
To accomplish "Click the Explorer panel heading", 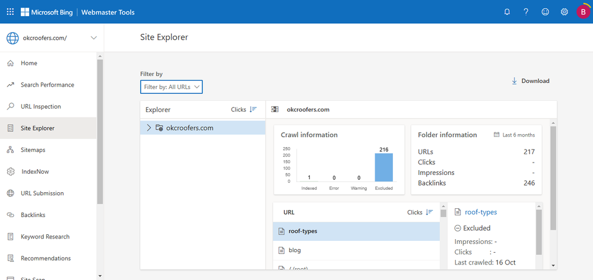I will point(158,110).
